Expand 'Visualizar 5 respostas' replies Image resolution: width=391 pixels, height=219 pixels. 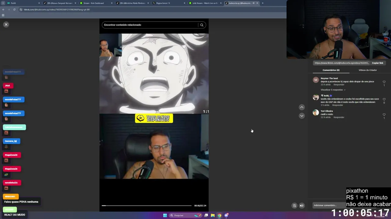tap(333, 90)
